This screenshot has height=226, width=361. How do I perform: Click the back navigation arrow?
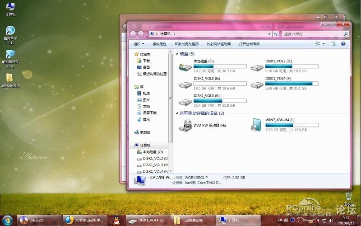pyautogui.click(x=133, y=34)
